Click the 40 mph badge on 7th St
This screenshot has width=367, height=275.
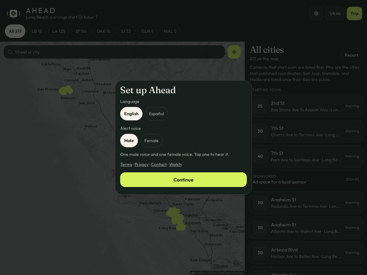coord(260,156)
